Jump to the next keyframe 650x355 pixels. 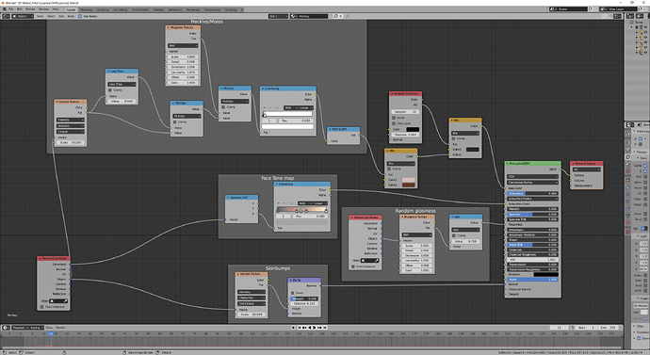pyautogui.click(x=319, y=328)
